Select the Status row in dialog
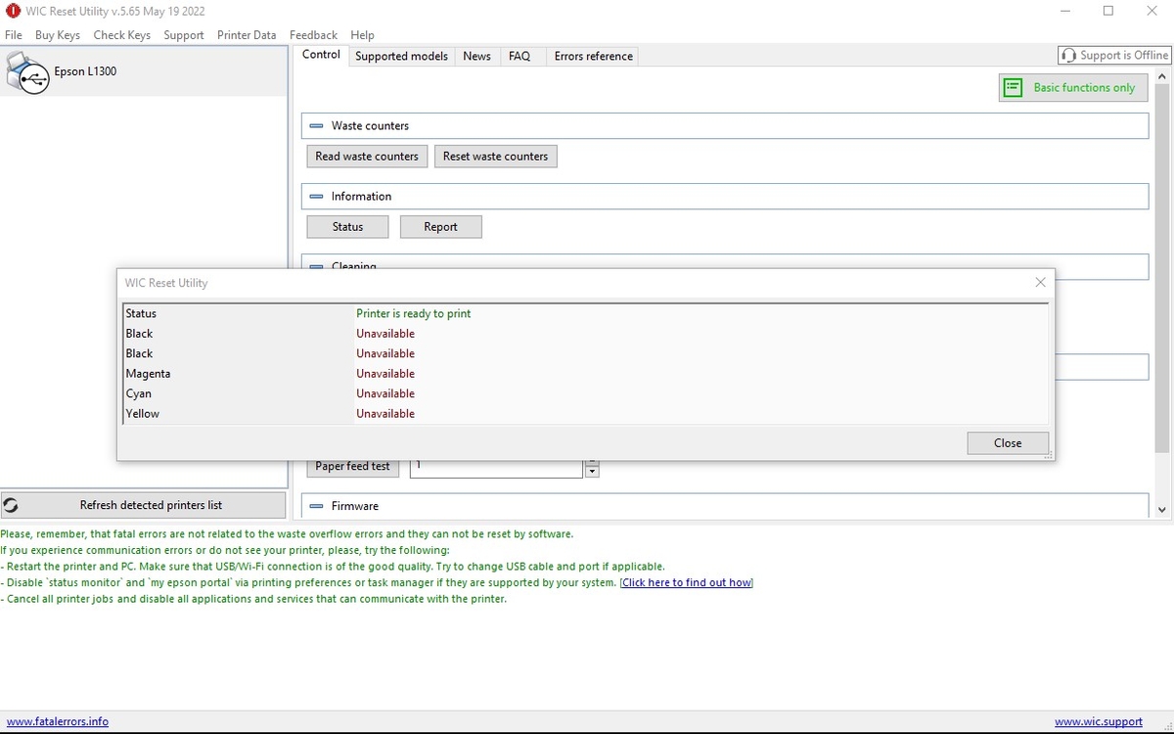This screenshot has width=1174, height=734. pos(586,314)
